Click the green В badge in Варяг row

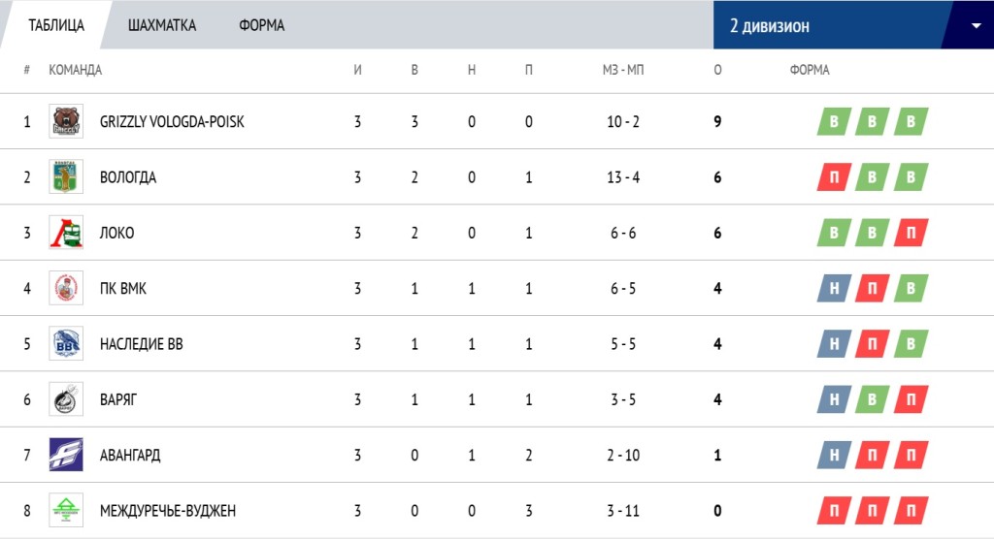pyautogui.click(x=873, y=399)
